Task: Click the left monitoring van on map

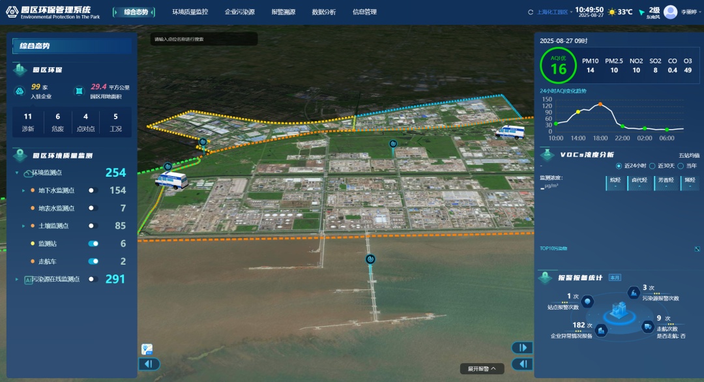Action: [x=171, y=180]
